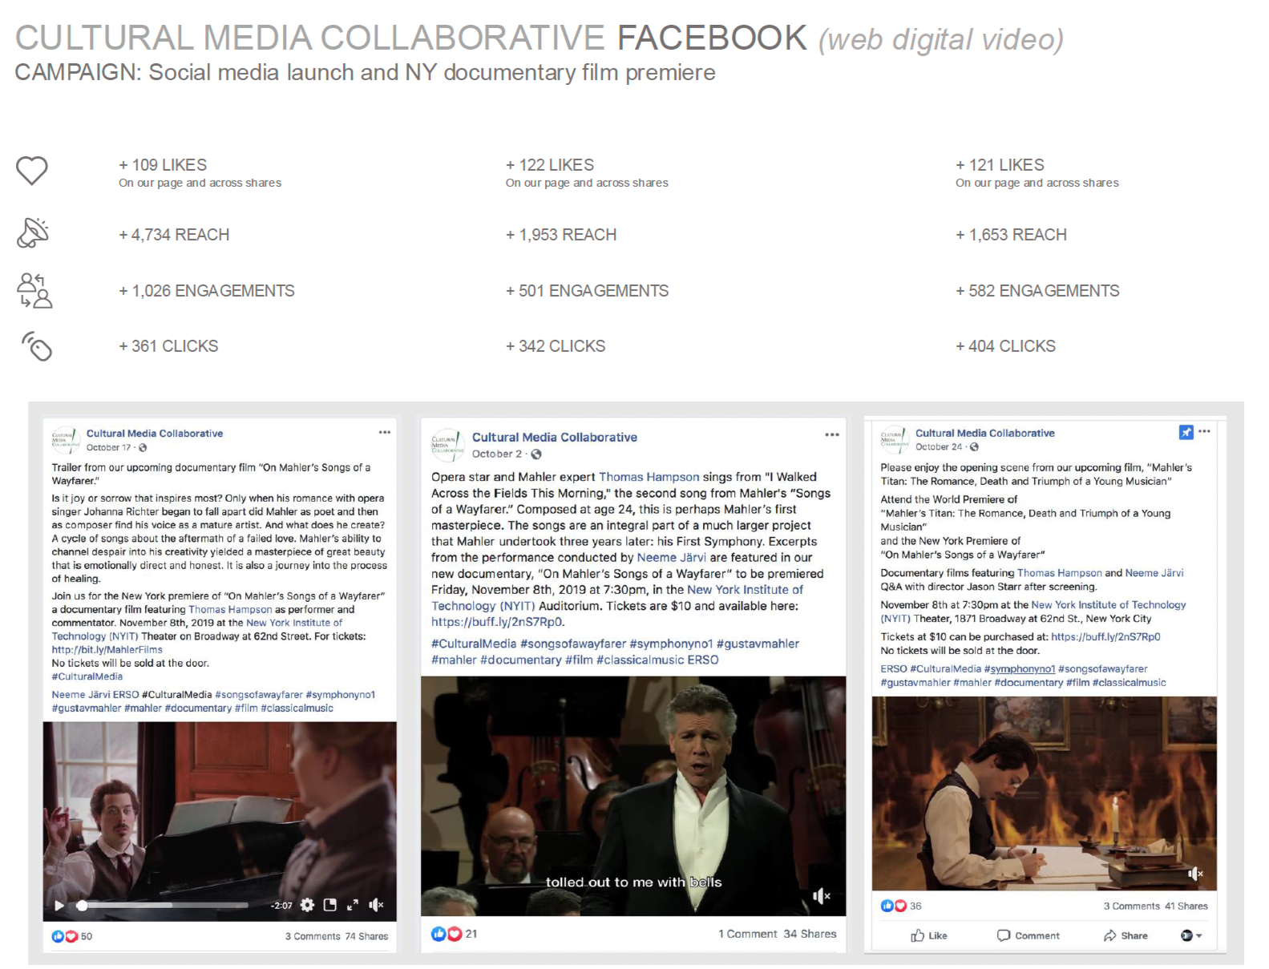The width and height of the screenshot is (1269, 969).
Task: Open buff.ly ticket link in October 24 post
Action: (1105, 637)
